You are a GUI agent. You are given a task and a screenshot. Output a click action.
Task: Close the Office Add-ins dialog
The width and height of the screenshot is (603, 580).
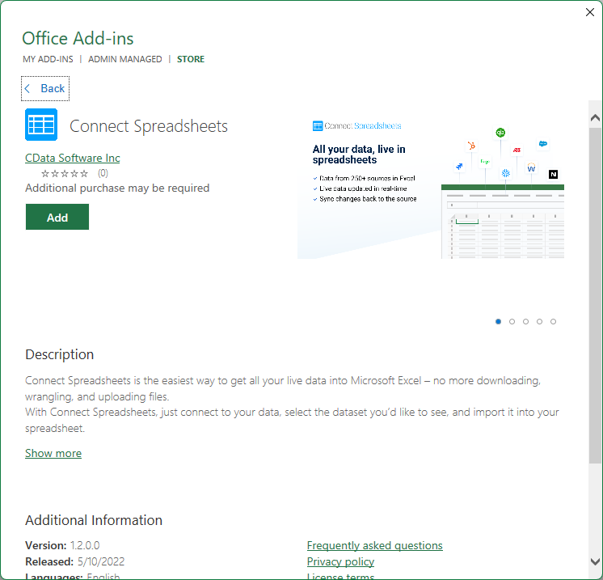click(590, 12)
